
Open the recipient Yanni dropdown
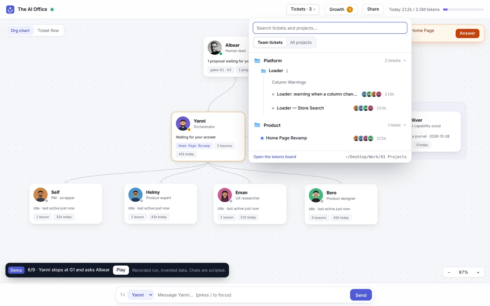pos(140,295)
